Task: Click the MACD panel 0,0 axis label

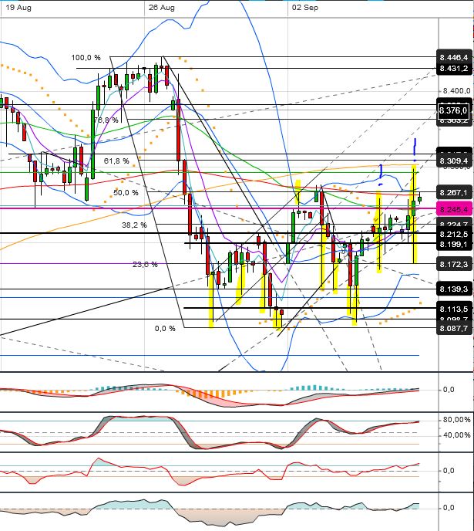Action: tap(449, 390)
